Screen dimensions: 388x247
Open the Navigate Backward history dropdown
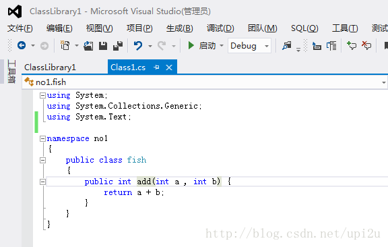33,46
